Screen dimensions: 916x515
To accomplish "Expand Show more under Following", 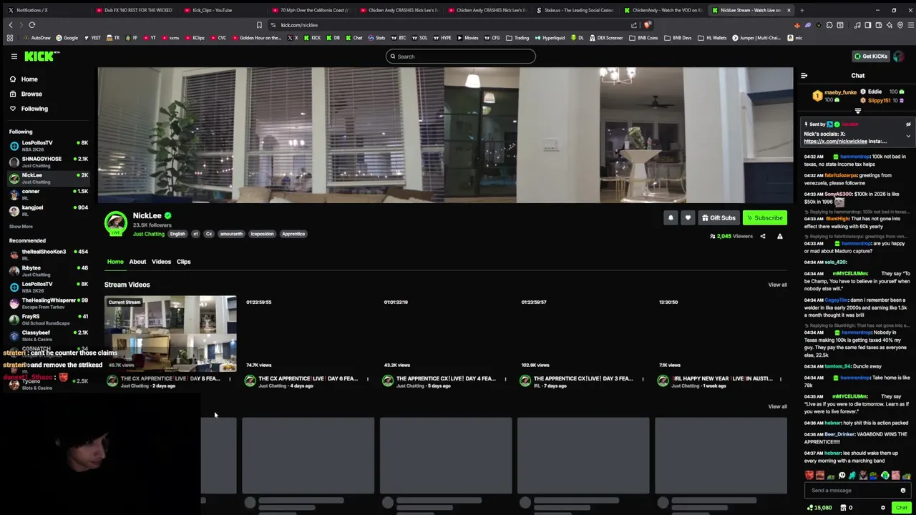I will (x=21, y=226).
